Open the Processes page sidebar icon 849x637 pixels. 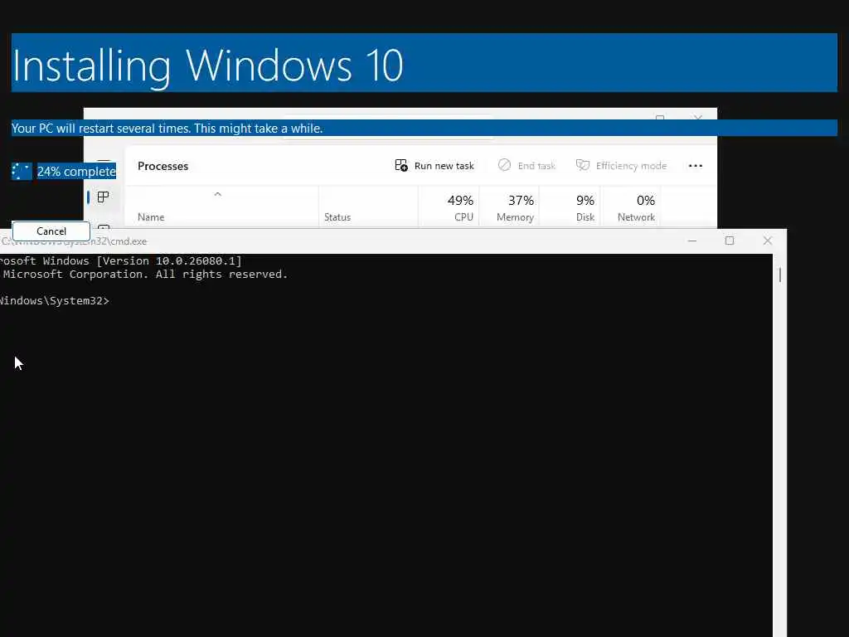[x=103, y=197]
